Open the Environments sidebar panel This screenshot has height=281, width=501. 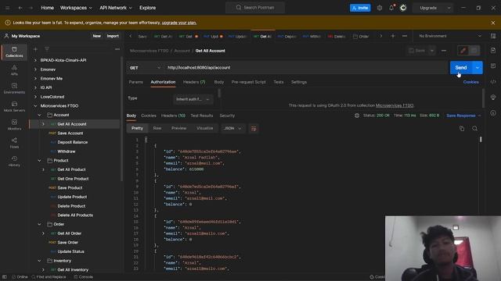pyautogui.click(x=14, y=88)
